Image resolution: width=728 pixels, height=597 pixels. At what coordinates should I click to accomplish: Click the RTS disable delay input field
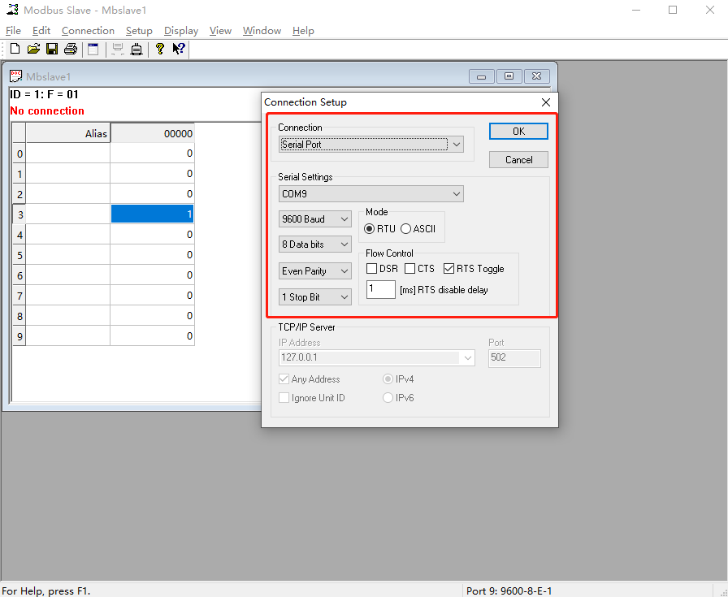click(380, 290)
